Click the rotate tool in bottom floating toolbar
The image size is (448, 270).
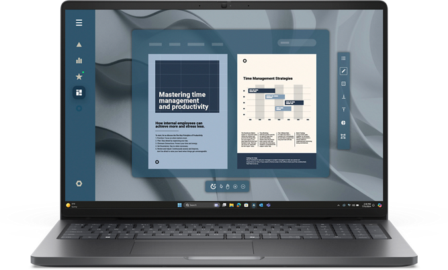coord(213,186)
